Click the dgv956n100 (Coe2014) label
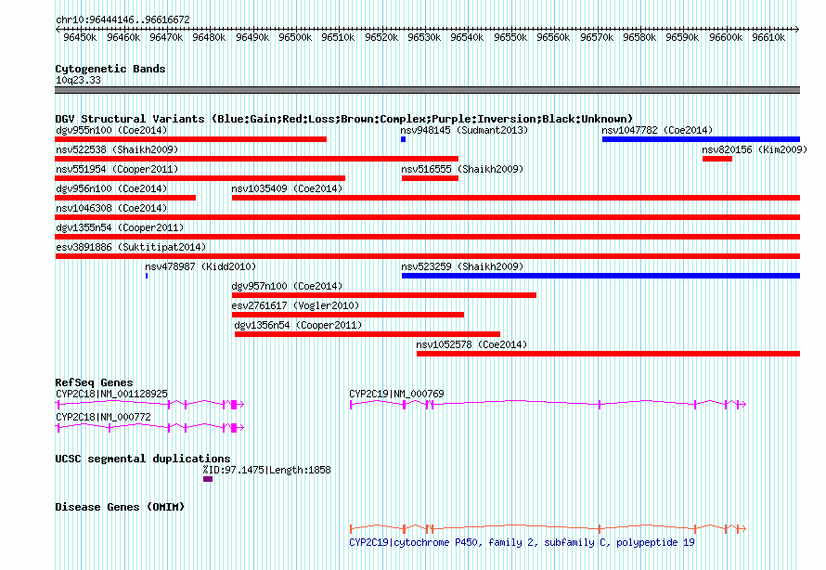This screenshot has width=826, height=570. coord(111,188)
